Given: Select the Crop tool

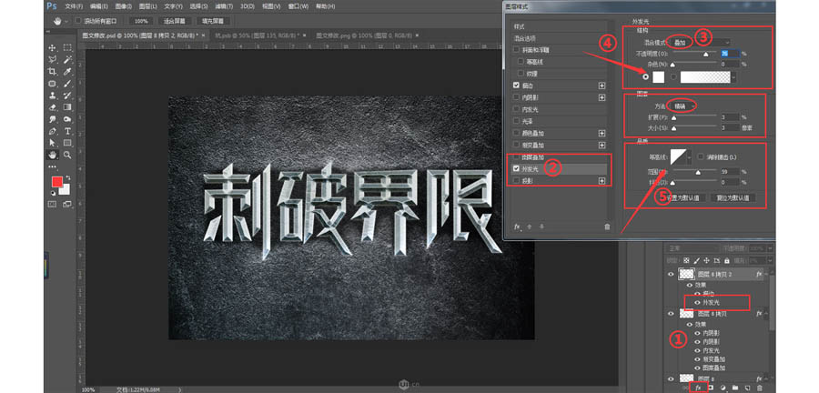Looking at the screenshot, I should 52,72.
